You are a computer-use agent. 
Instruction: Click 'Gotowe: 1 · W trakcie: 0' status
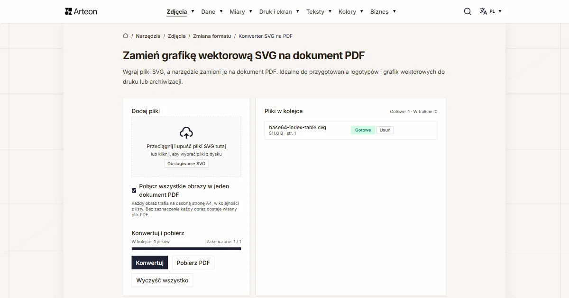click(x=413, y=112)
